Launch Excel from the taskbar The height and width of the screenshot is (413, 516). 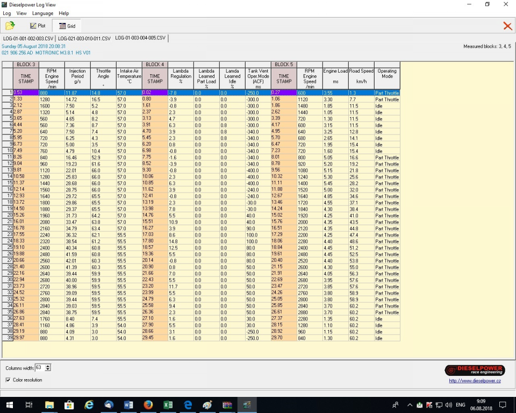[168, 404]
